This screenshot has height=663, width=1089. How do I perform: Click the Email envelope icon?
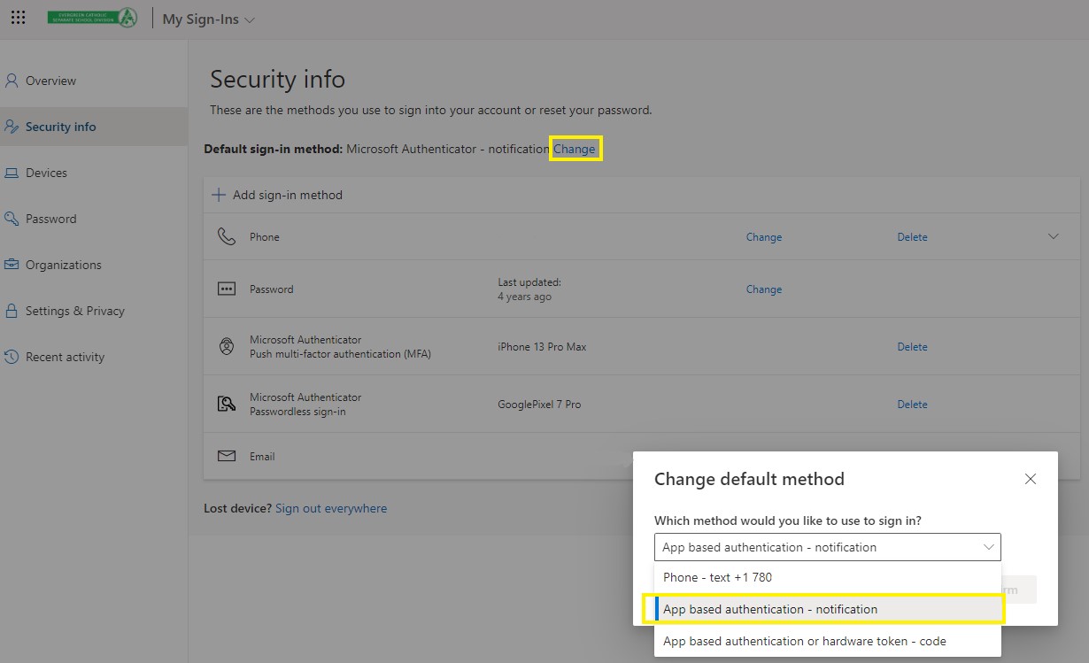tap(227, 456)
